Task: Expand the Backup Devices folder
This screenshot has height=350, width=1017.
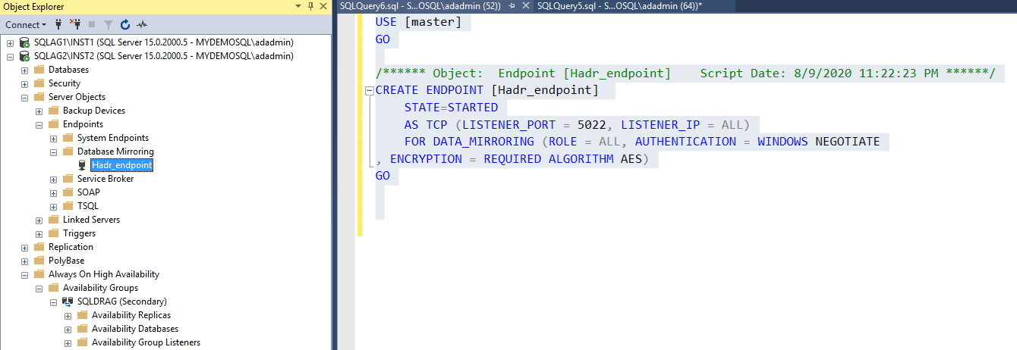Action: pos(39,111)
